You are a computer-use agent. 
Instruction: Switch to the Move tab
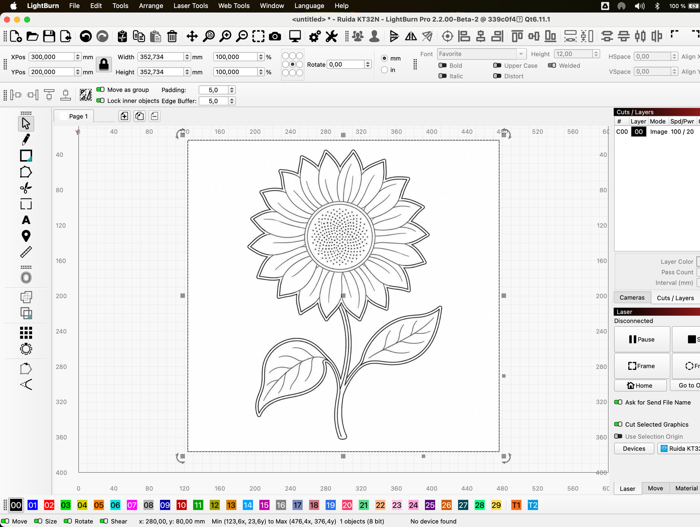coord(655,488)
